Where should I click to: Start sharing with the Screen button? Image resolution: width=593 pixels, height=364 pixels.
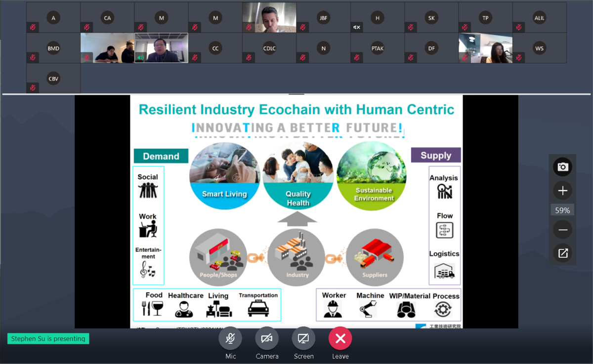[x=303, y=339]
